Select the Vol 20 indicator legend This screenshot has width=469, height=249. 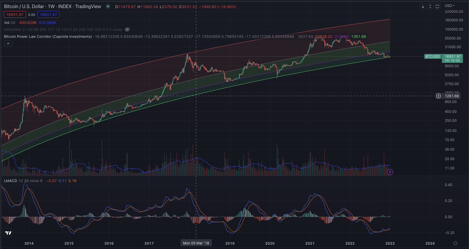pyautogui.click(x=10, y=23)
